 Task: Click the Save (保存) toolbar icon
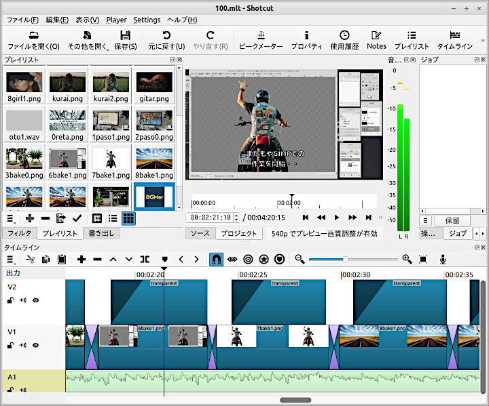click(125, 40)
